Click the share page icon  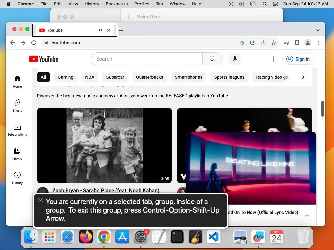tap(263, 43)
